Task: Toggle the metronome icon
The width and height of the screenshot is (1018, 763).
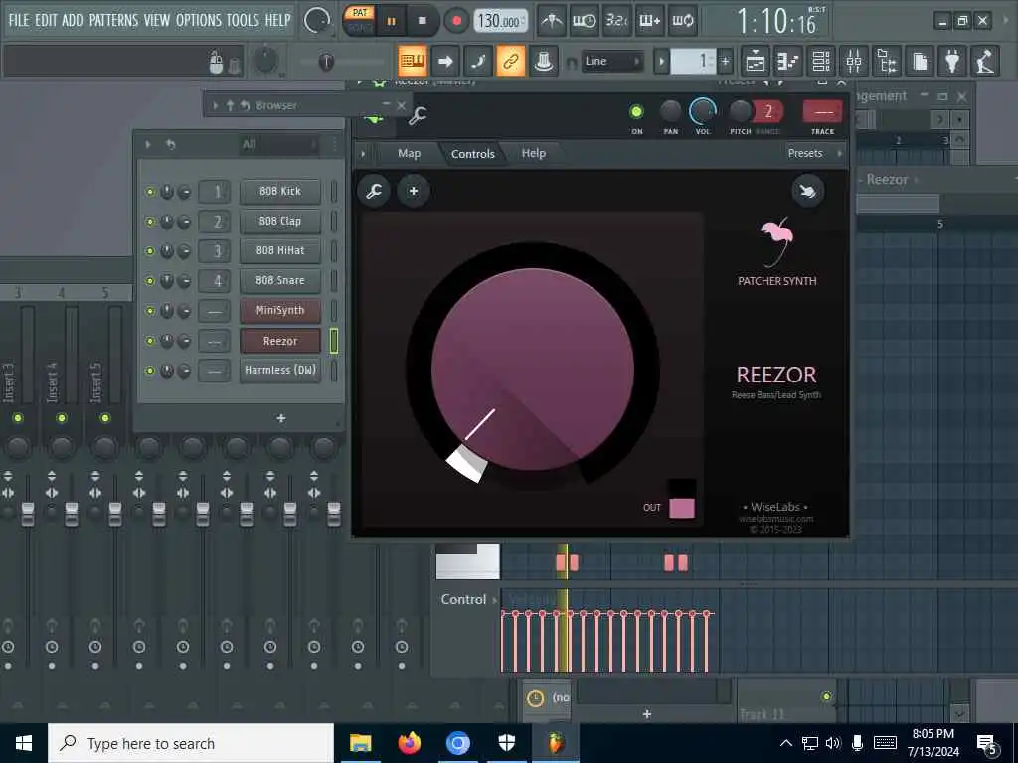Action: [552, 22]
